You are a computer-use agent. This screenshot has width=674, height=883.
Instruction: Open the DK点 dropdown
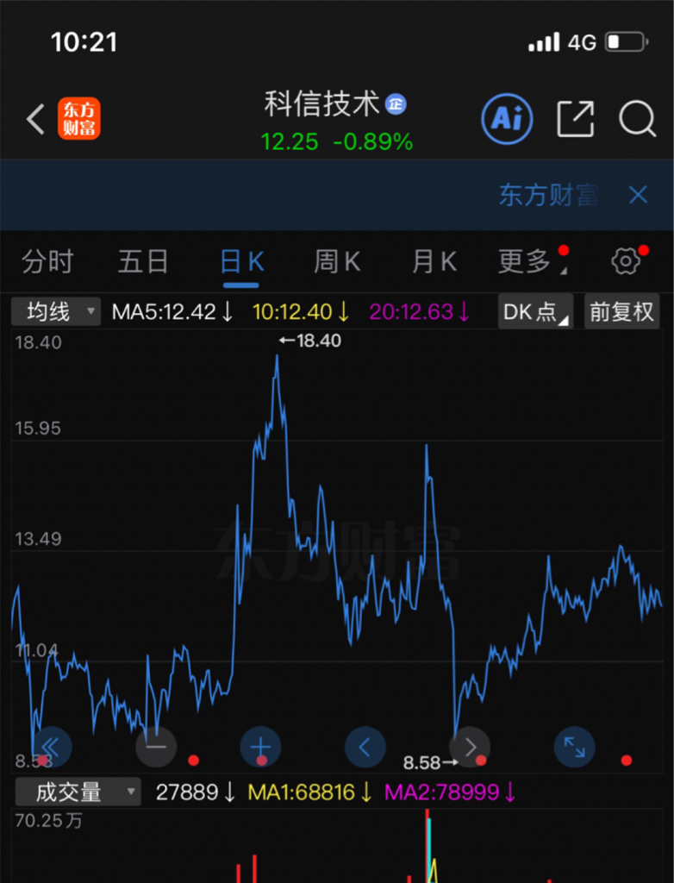(535, 311)
